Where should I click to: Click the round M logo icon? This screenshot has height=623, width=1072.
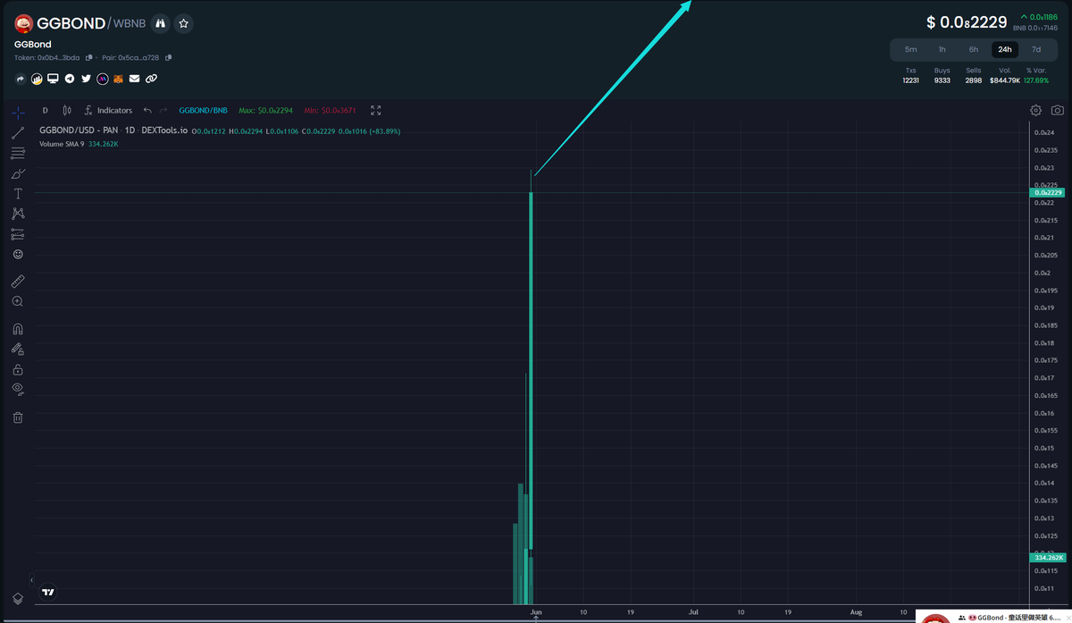[x=103, y=79]
